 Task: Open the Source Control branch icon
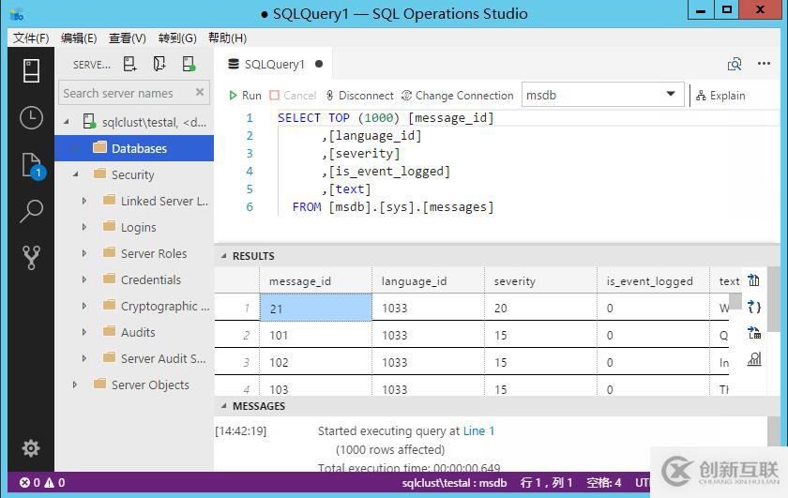pyautogui.click(x=31, y=257)
